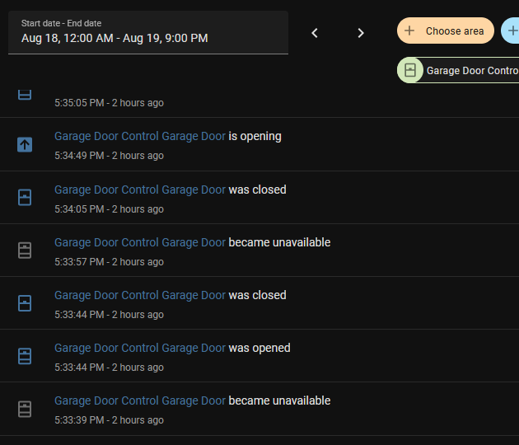Click the closed garage icon at 5:33:44 PM
The image size is (519, 445).
click(x=25, y=303)
